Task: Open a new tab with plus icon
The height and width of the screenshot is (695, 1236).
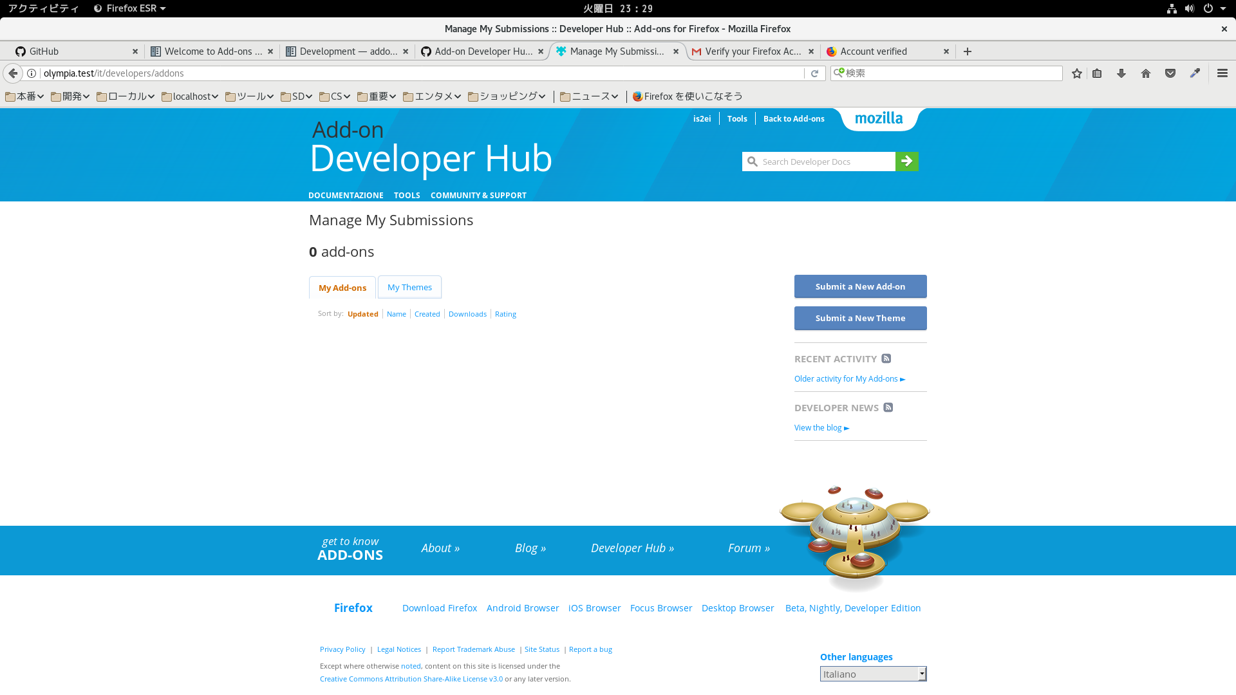Action: 968,51
